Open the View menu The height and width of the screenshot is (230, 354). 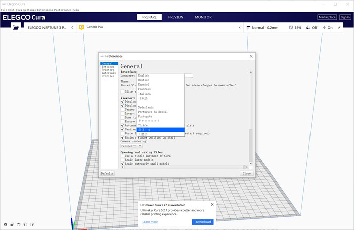tap(19, 10)
